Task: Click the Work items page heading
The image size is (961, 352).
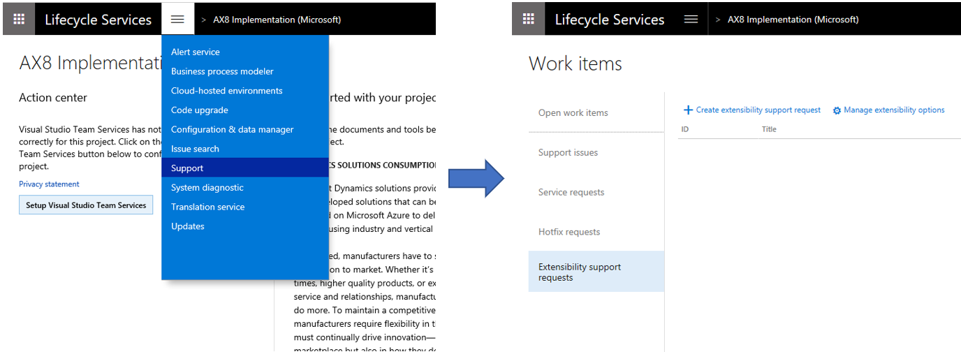Action: 575,64
